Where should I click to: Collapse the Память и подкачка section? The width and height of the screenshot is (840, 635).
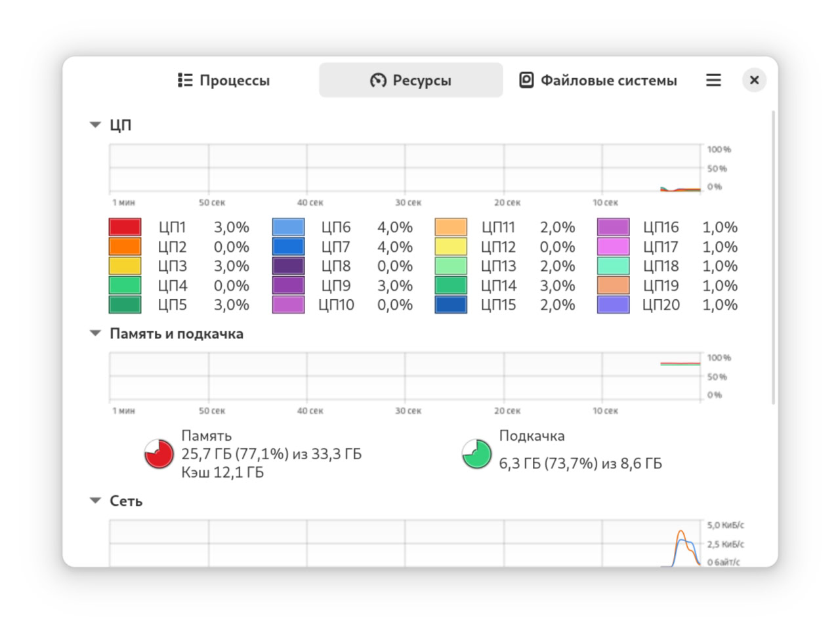point(95,333)
